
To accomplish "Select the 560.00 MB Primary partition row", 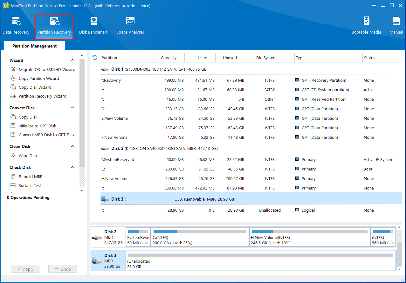I will pos(251,188).
